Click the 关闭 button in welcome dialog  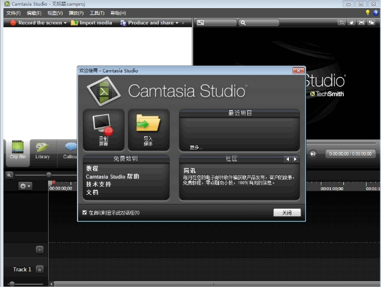(287, 213)
